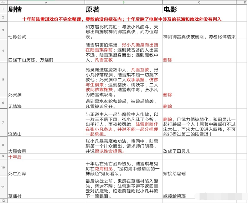Select cell 大殿会审
This screenshot has width=248, height=203.
pyautogui.click(x=46, y=145)
